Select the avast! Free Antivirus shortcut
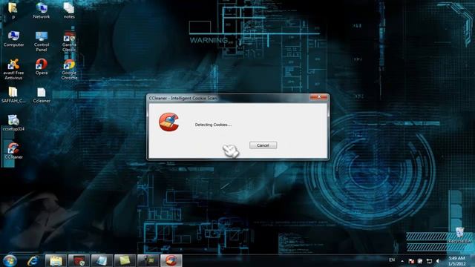This screenshot has width=475, height=267. click(13, 69)
